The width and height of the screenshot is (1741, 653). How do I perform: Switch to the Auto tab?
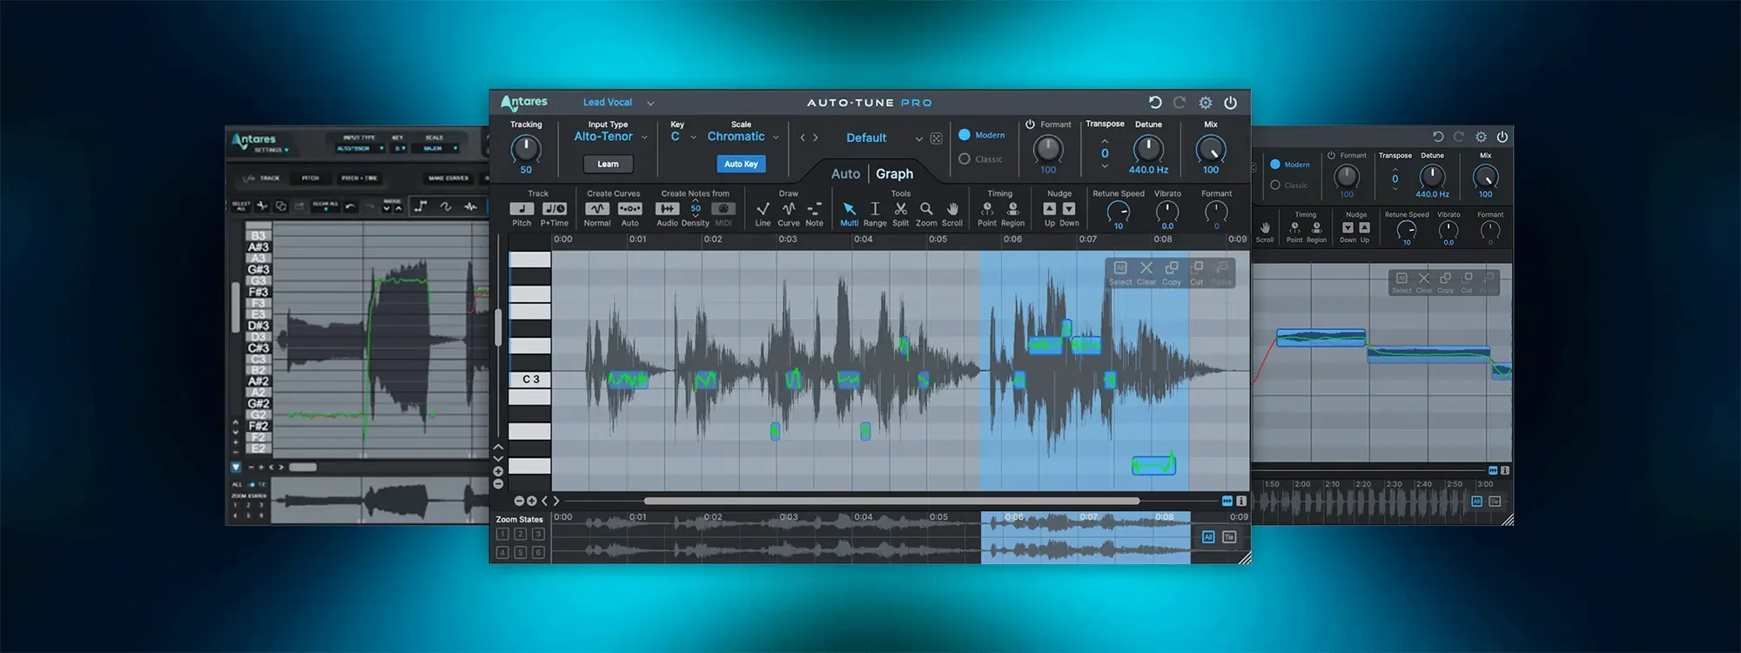point(845,174)
